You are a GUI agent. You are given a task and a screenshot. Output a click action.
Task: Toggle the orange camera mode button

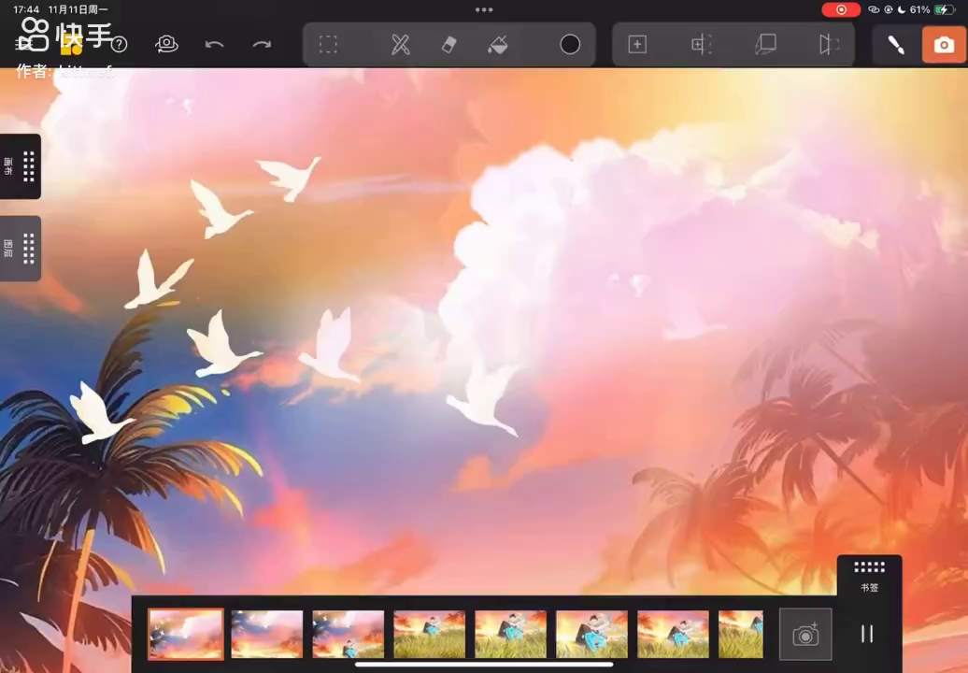[x=944, y=45]
